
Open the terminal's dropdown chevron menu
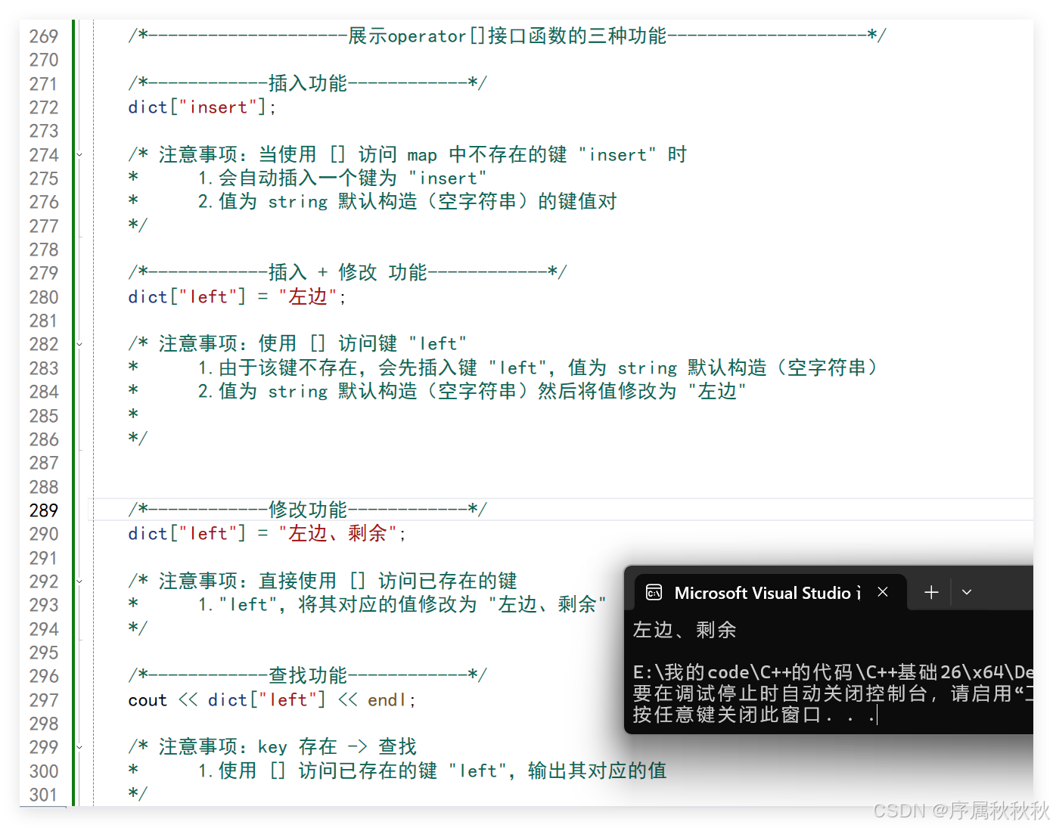(x=966, y=592)
